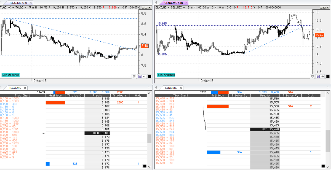
Task: Click orange 8,18 price tag on TLGO chart
Action: coord(145,46)
